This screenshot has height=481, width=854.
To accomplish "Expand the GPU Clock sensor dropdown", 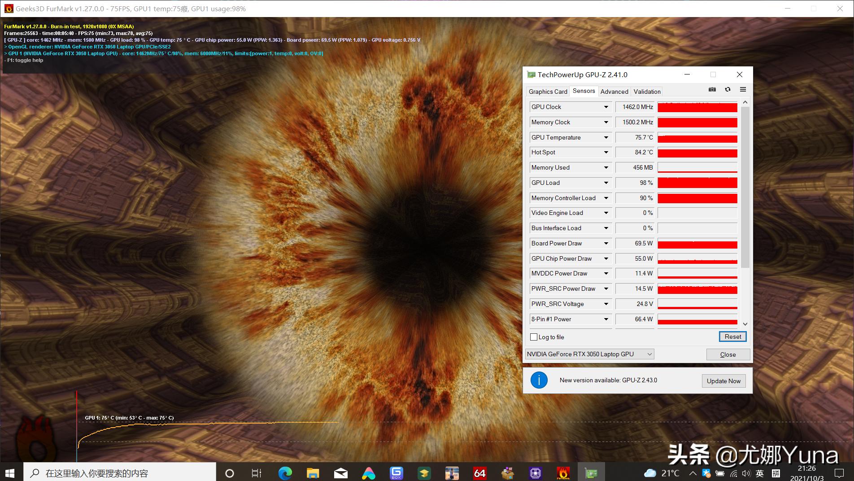I will 606,107.
